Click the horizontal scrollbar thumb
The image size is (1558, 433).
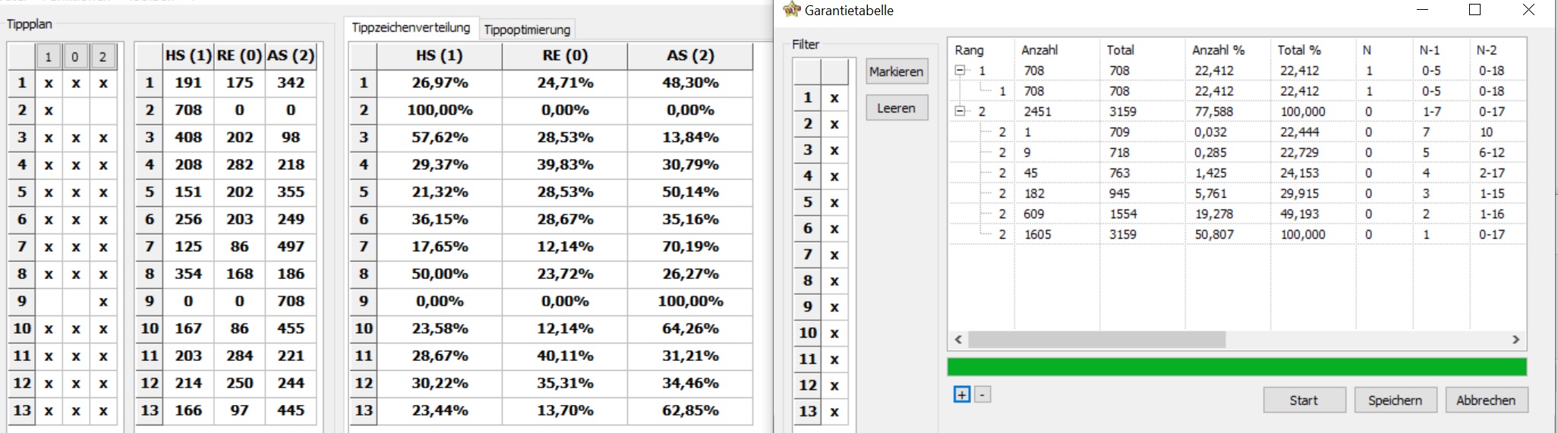click(x=1097, y=340)
